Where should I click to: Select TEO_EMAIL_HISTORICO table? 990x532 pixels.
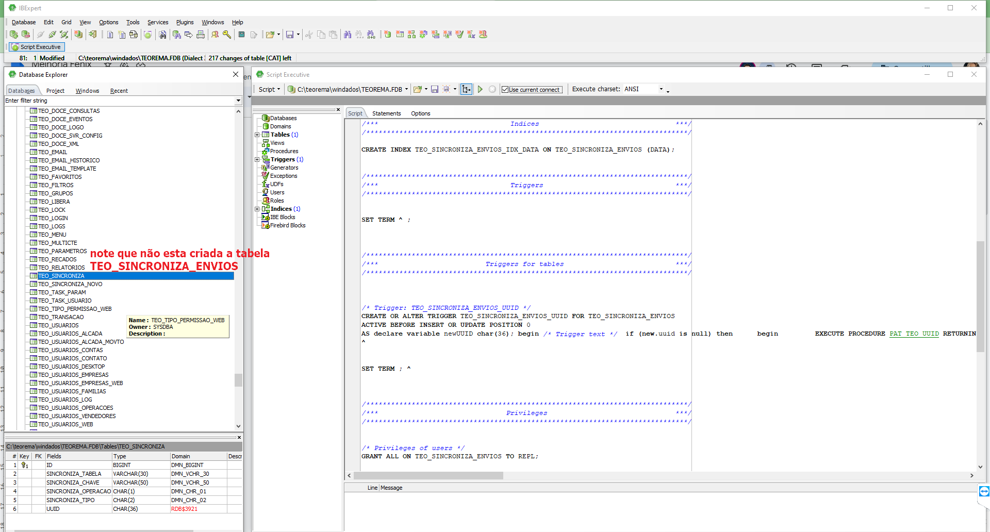69,160
